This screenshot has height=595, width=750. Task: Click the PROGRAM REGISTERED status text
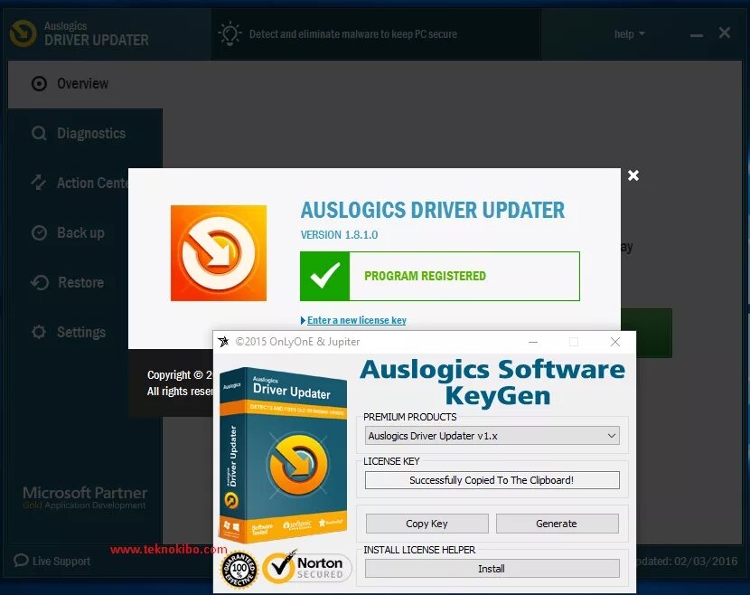coord(426,276)
